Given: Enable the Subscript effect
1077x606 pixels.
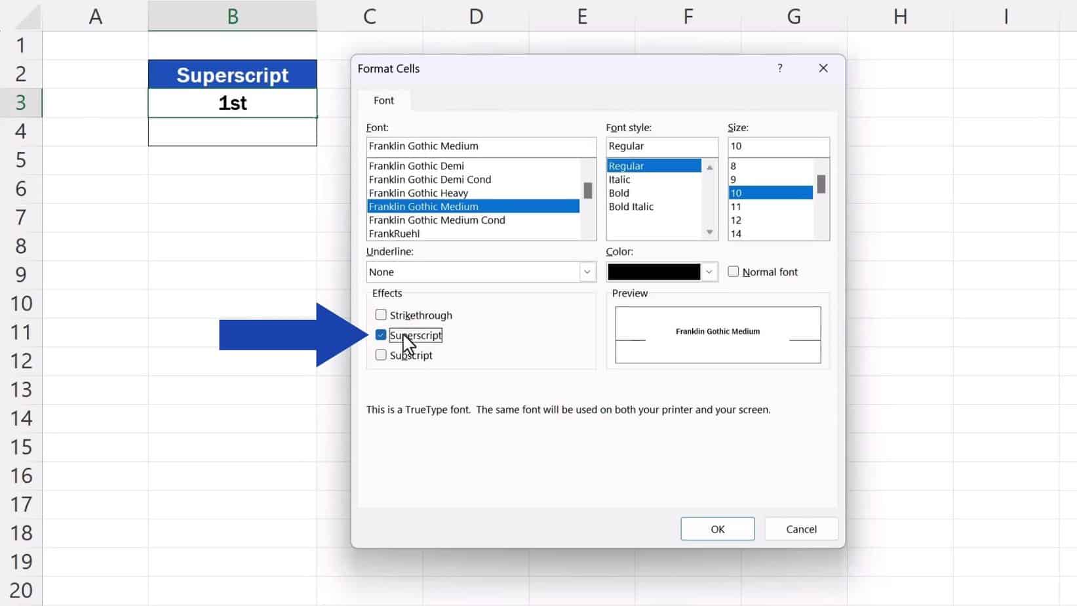Looking at the screenshot, I should point(380,355).
